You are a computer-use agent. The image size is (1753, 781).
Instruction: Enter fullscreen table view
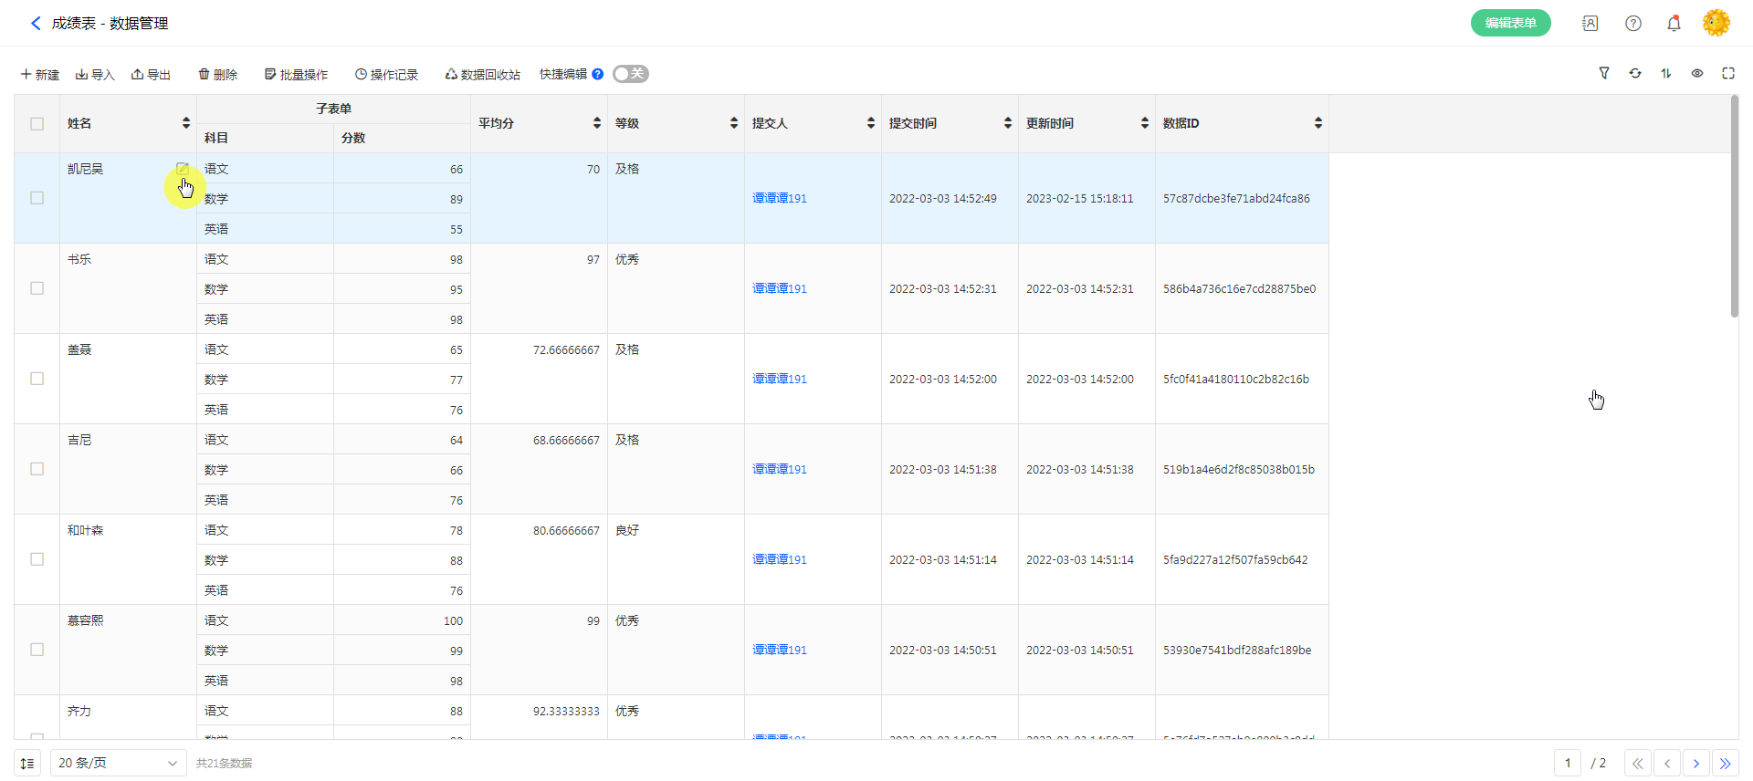(1728, 73)
